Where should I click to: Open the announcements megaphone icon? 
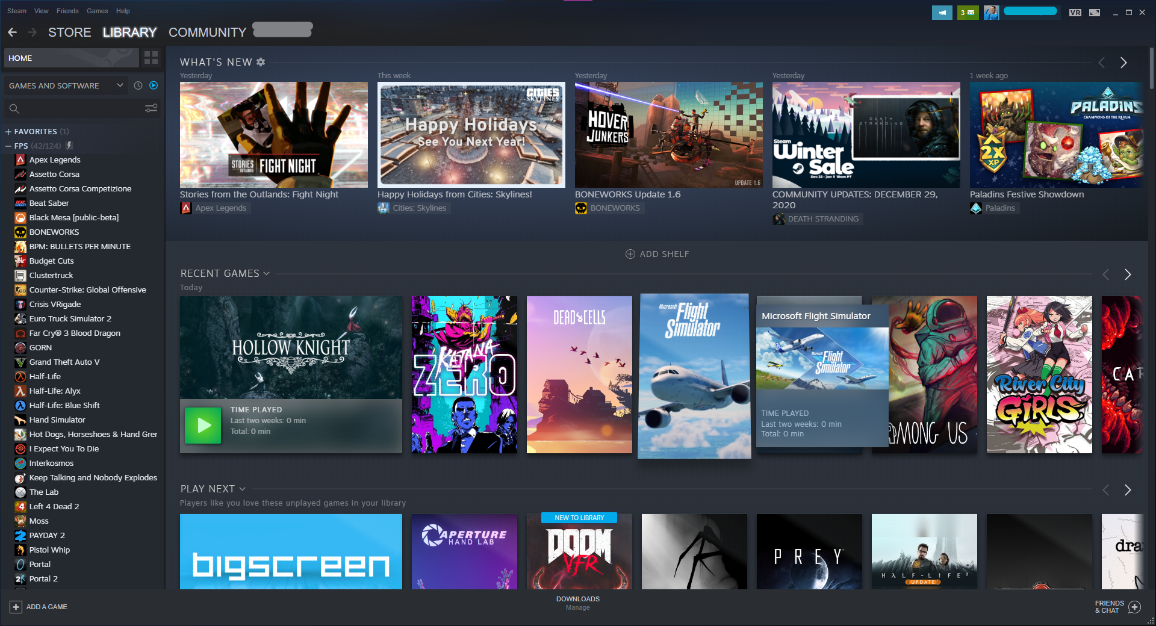[942, 12]
